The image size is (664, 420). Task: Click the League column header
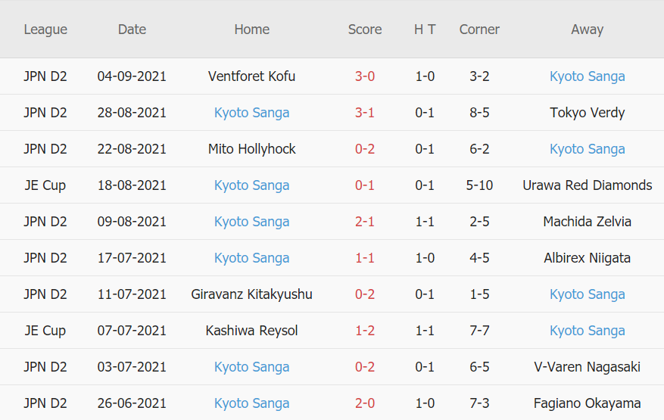point(45,30)
